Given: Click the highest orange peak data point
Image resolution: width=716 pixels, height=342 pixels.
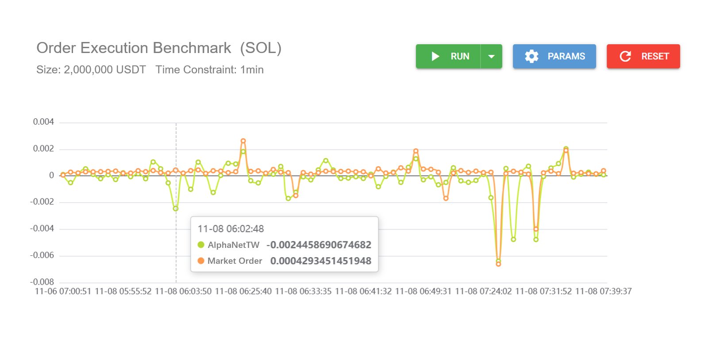Looking at the screenshot, I should point(243,141).
